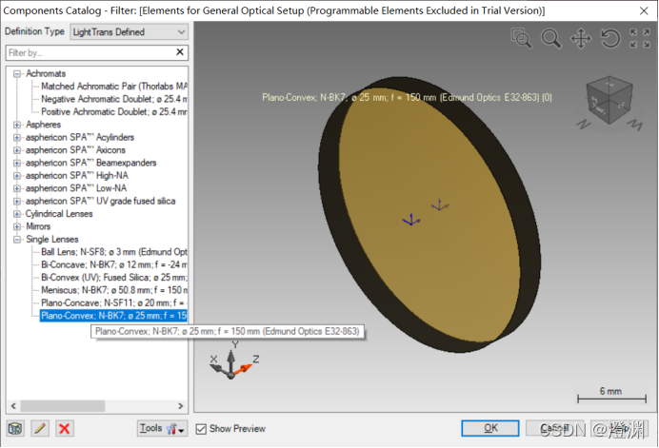Expand the Cylindrical Lenses node
Image resolution: width=659 pixels, height=448 pixels.
click(x=17, y=214)
